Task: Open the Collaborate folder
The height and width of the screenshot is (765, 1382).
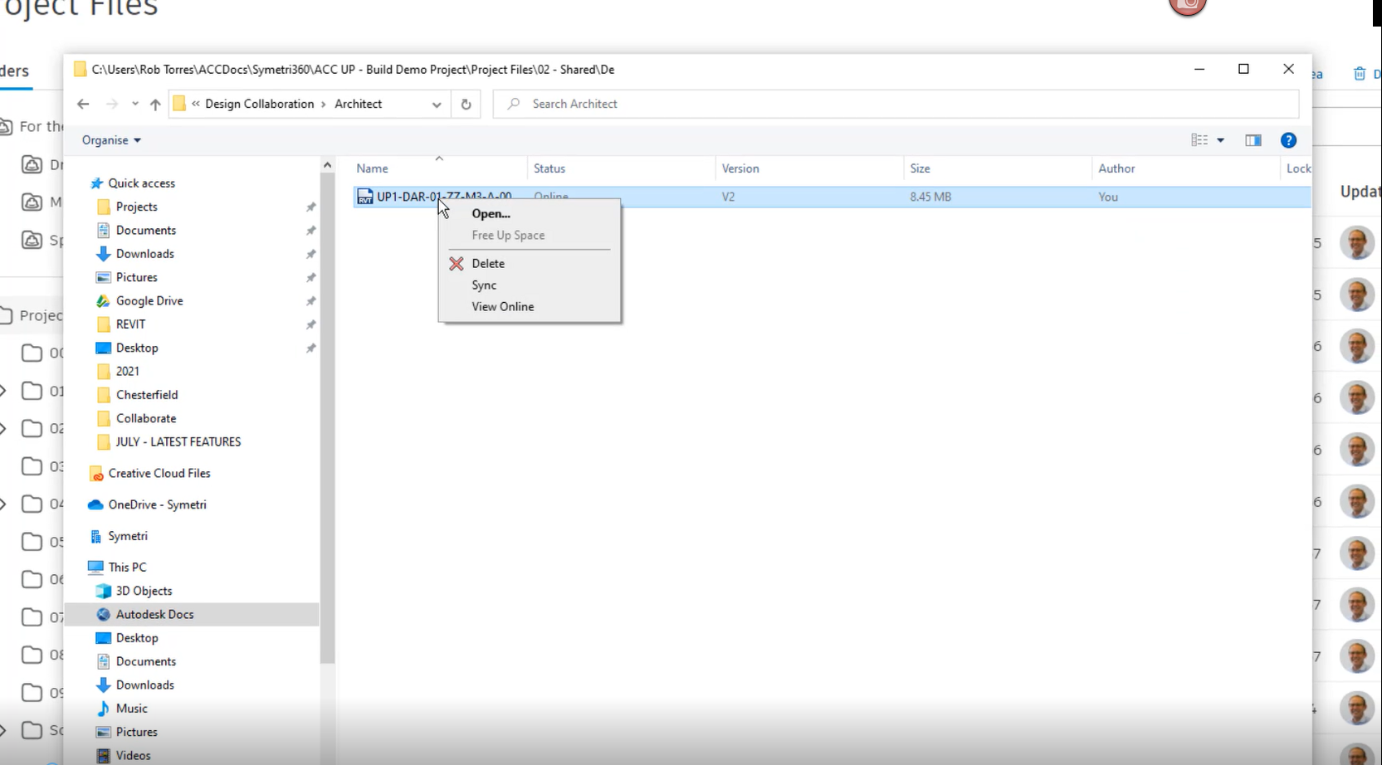Action: (146, 418)
